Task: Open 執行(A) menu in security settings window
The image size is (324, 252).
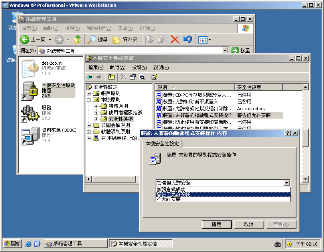Action: click(x=118, y=67)
